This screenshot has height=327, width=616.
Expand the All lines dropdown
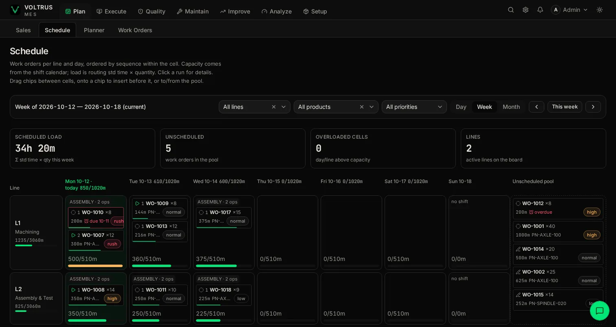click(284, 107)
